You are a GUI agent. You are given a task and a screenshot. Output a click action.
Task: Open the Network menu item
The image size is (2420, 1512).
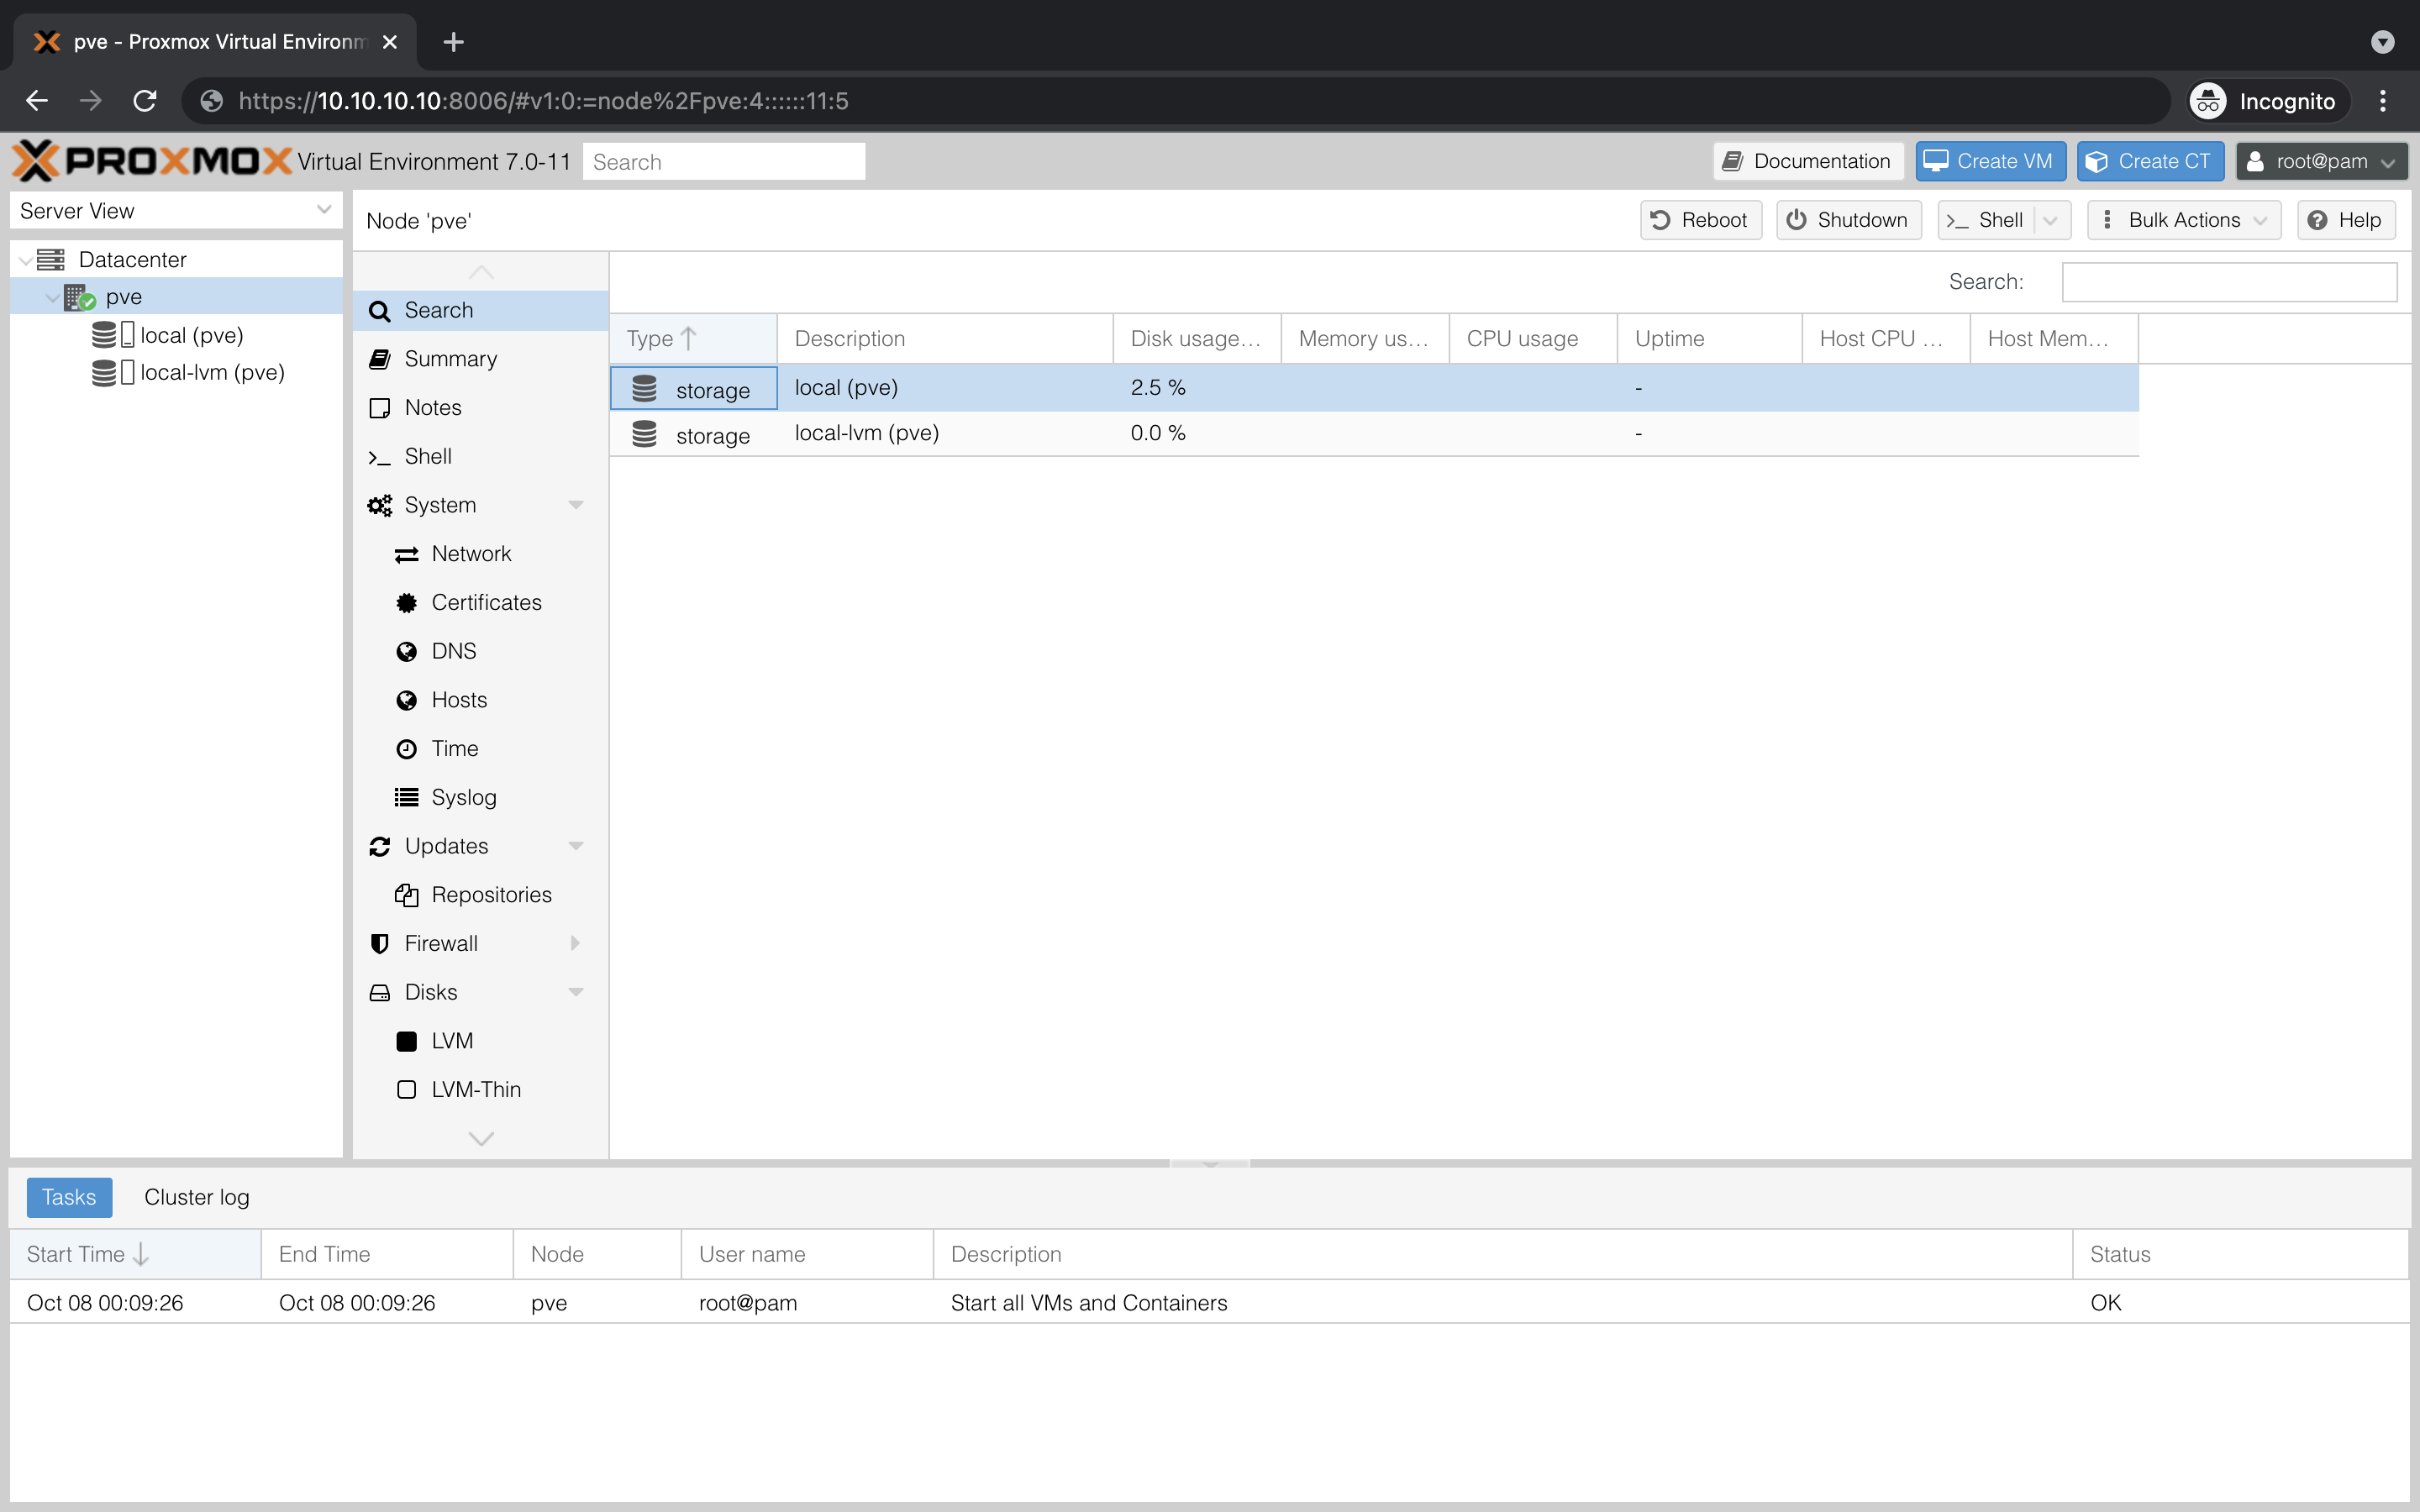(481, 554)
